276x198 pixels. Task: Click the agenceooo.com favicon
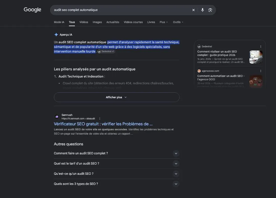click(199, 71)
